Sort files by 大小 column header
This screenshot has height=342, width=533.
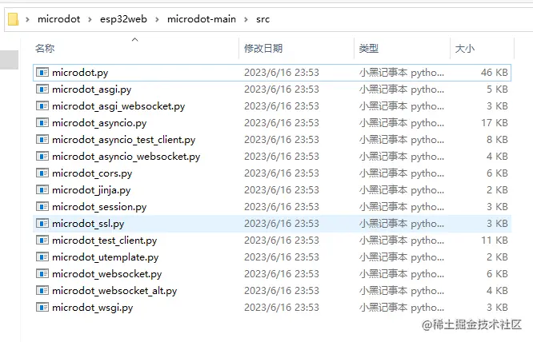coord(465,48)
